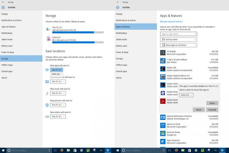Click the magnifier icon in app search box
229x153 pixels.
click(x=195, y=34)
